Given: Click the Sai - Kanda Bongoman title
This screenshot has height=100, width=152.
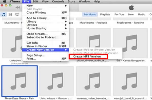Looking at the screenshot, I should click(130, 61).
